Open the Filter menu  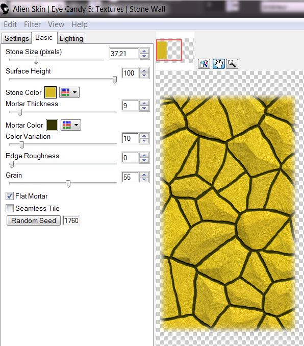(33, 24)
